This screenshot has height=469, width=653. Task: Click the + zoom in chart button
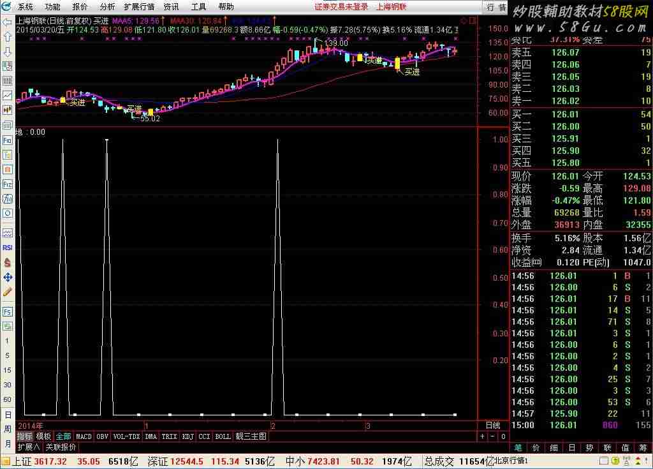point(482,436)
